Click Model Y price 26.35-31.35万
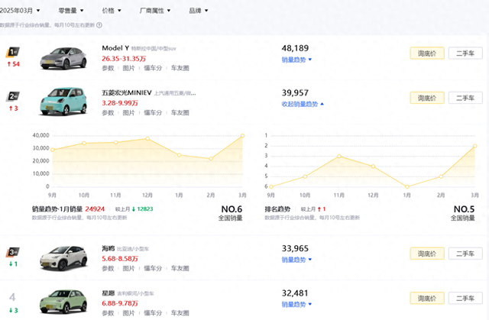 pos(124,59)
